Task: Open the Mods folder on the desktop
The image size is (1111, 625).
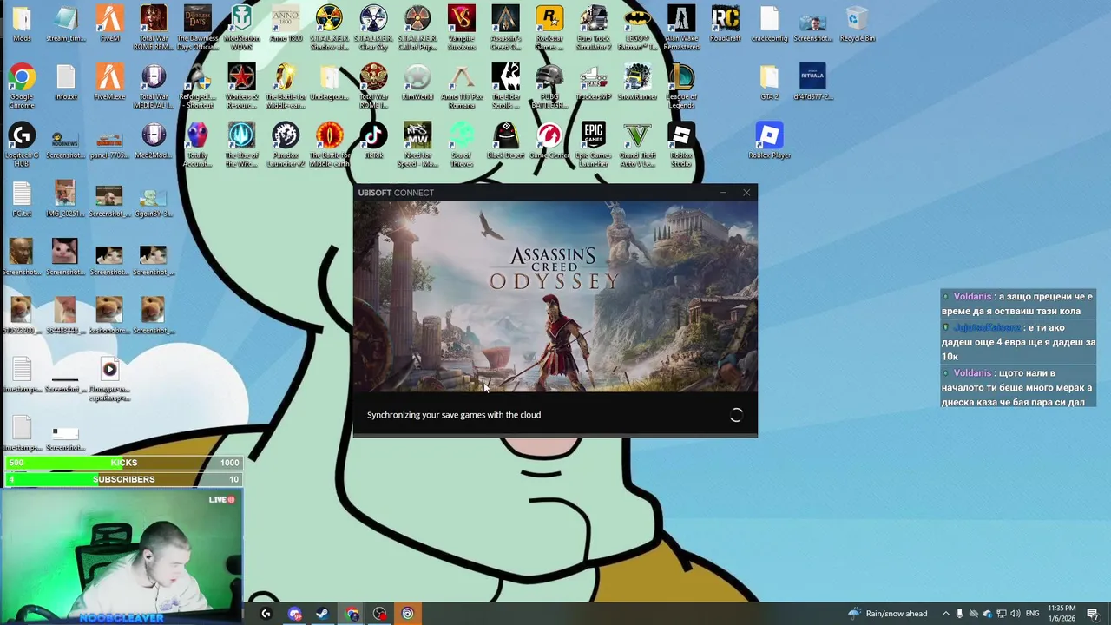Action: (x=22, y=24)
